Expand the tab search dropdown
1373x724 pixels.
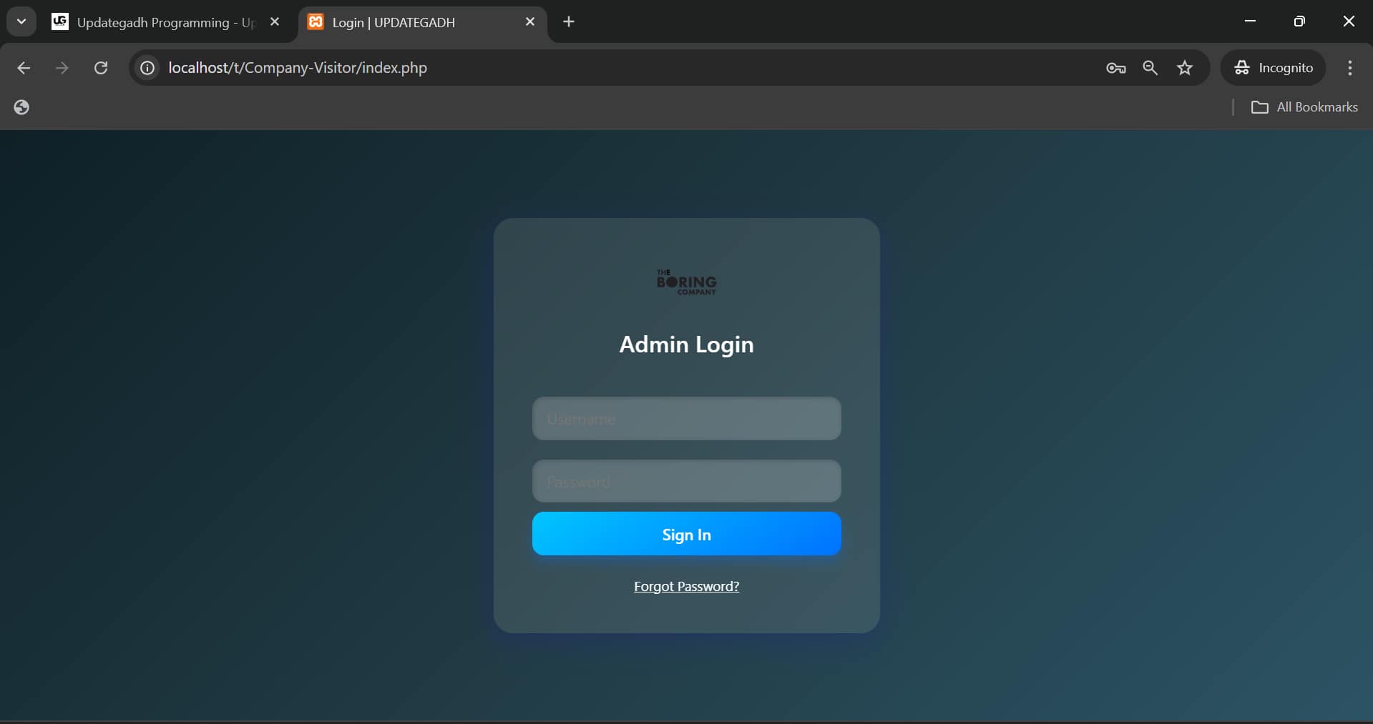coord(21,21)
